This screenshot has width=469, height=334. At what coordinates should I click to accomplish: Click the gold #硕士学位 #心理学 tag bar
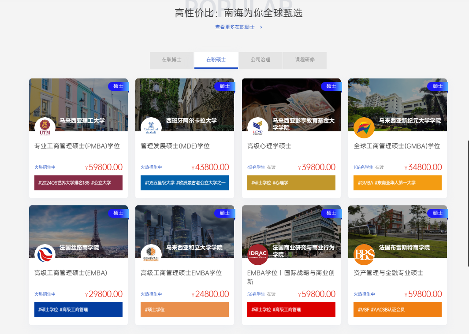click(x=291, y=183)
